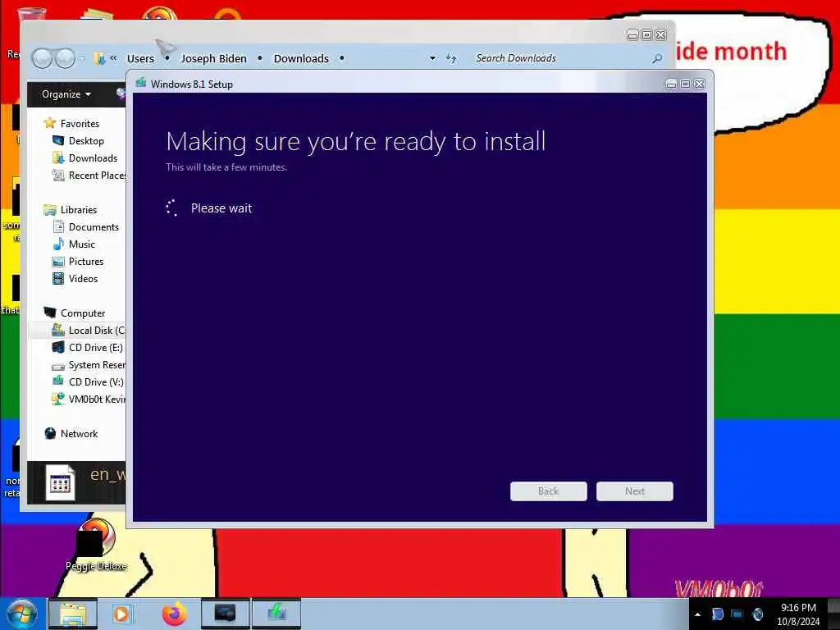Select the file icon in details pane
This screenshot has width=840, height=630.
[x=60, y=482]
